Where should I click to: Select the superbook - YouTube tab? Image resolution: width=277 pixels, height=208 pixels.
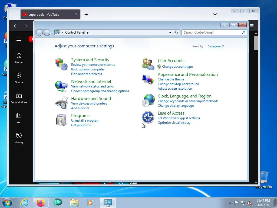(x=50, y=15)
